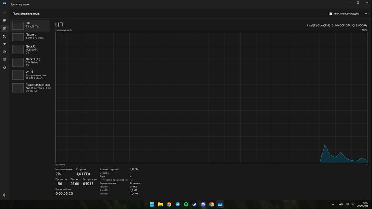372x209 pixels.
Task: Select the NVIDIA GeForce GPU item
Action: click(30, 87)
